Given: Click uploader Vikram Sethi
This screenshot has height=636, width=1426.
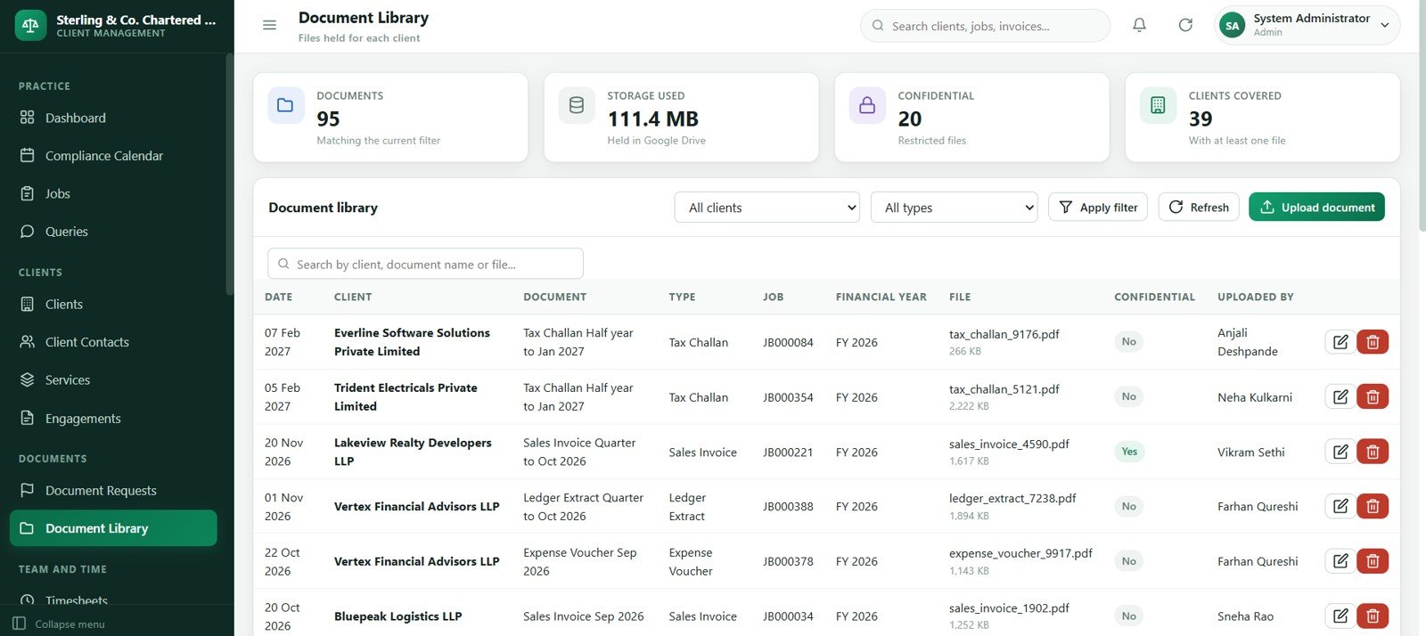Looking at the screenshot, I should click(x=1250, y=452).
